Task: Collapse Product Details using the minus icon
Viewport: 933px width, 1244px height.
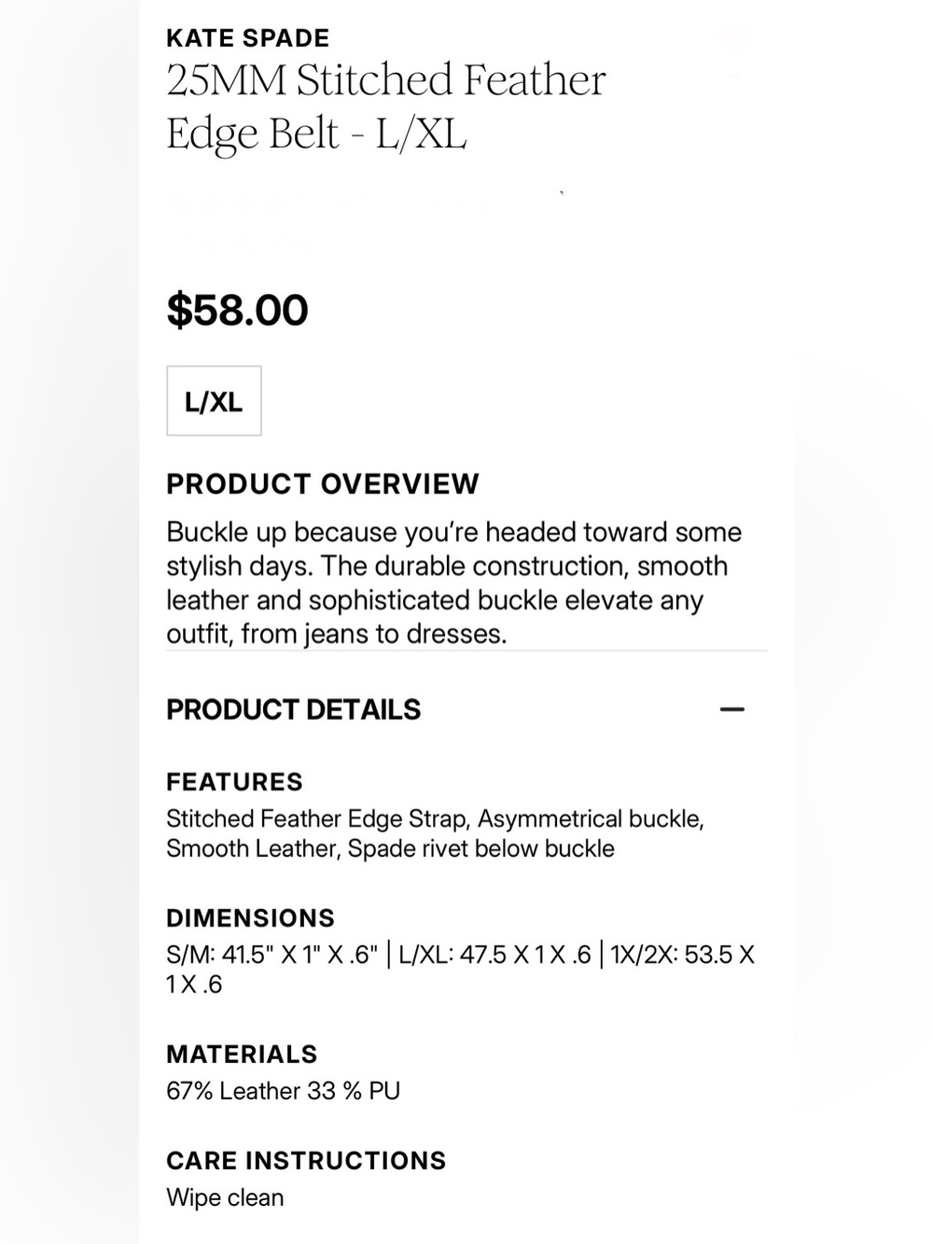Action: 732,709
